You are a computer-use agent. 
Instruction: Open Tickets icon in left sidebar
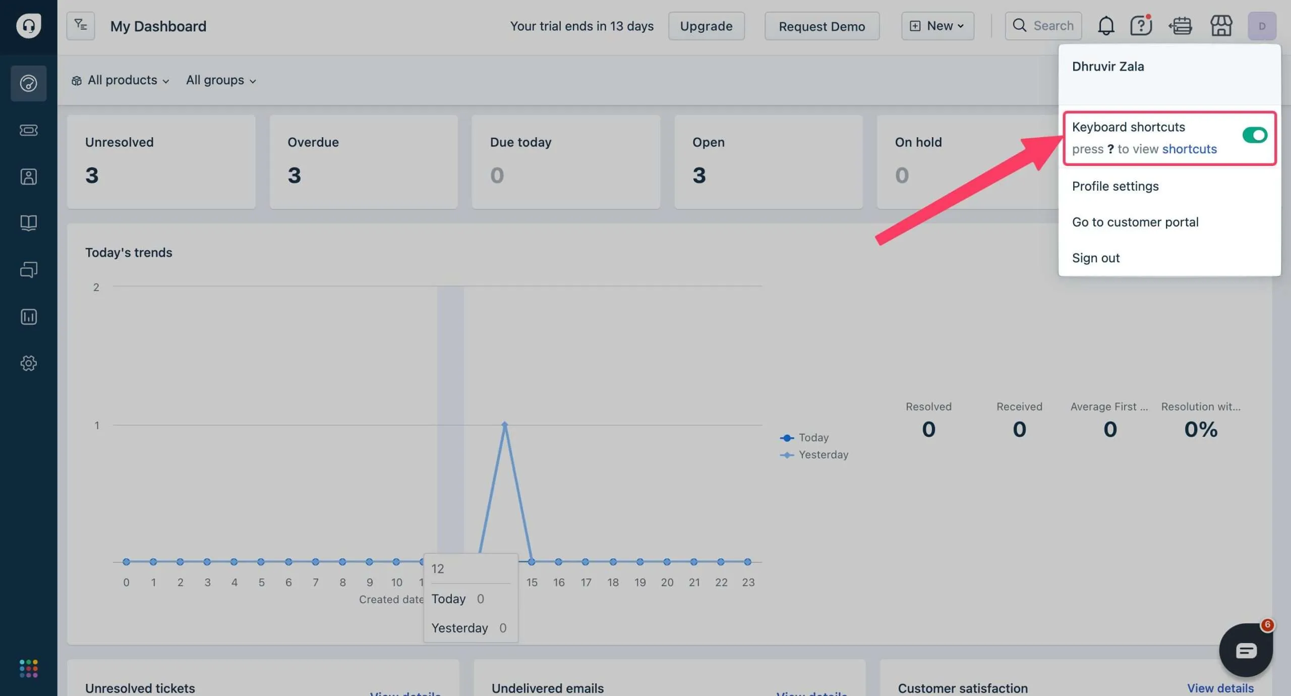[29, 130]
